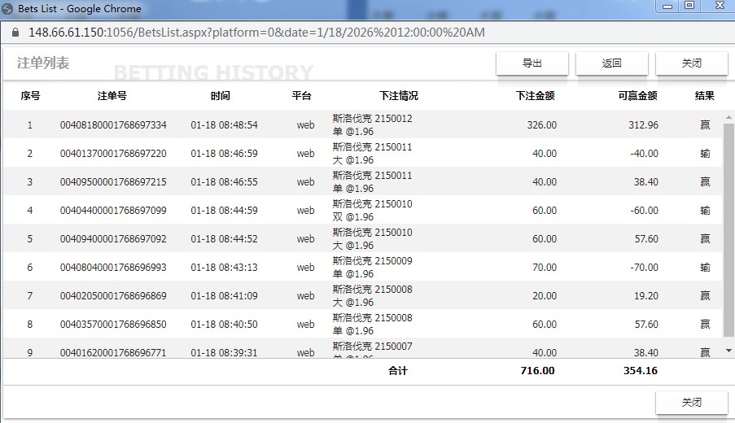Click the bet amount 70.00

[545, 268]
